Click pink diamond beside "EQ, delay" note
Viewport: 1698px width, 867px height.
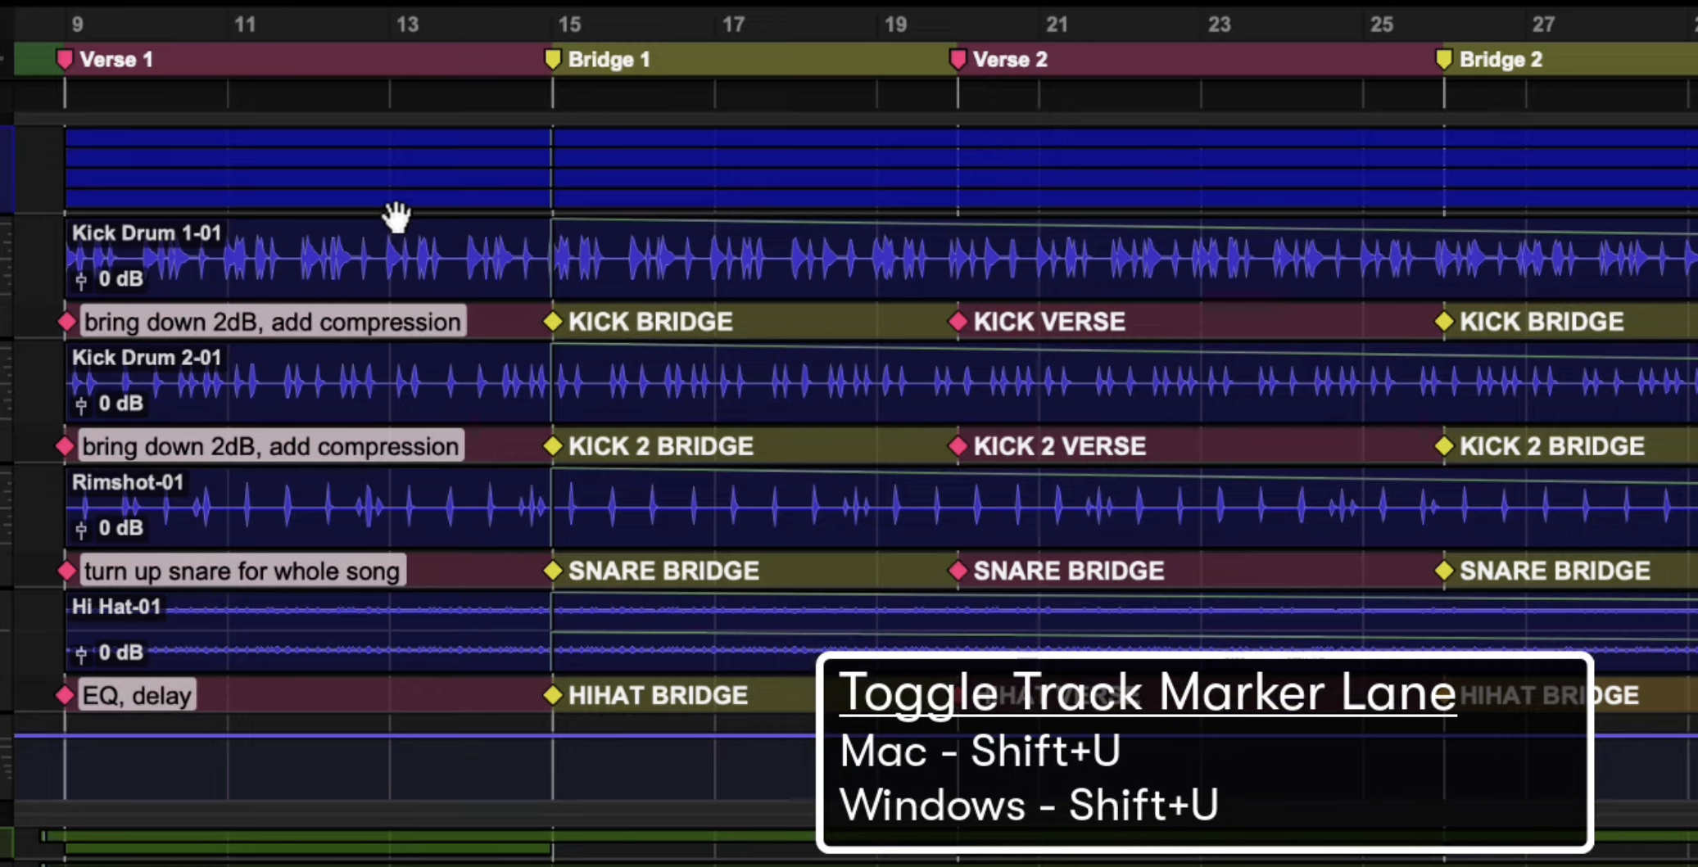(x=65, y=696)
